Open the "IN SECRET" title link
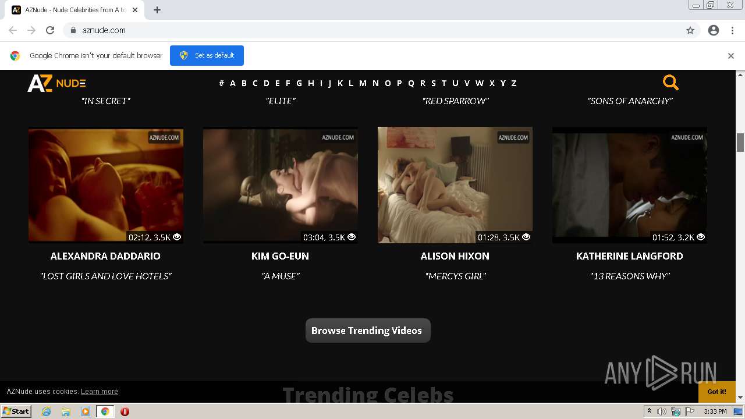 (x=105, y=101)
